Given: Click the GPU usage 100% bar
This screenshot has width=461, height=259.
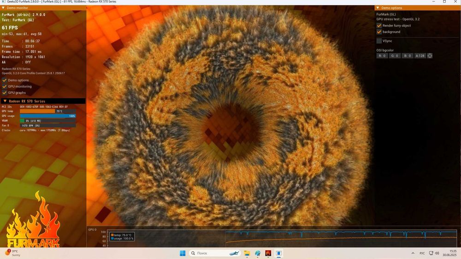Looking at the screenshot, I should pyautogui.click(x=47, y=116).
